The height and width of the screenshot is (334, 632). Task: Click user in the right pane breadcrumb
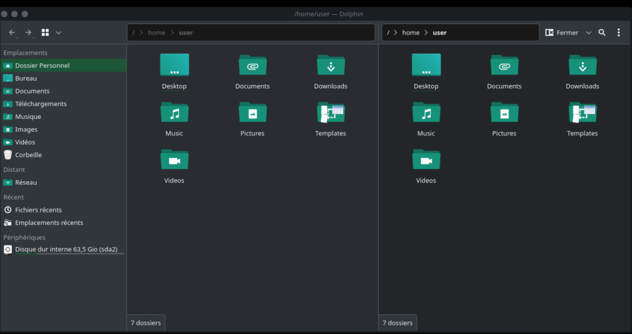[439, 33]
